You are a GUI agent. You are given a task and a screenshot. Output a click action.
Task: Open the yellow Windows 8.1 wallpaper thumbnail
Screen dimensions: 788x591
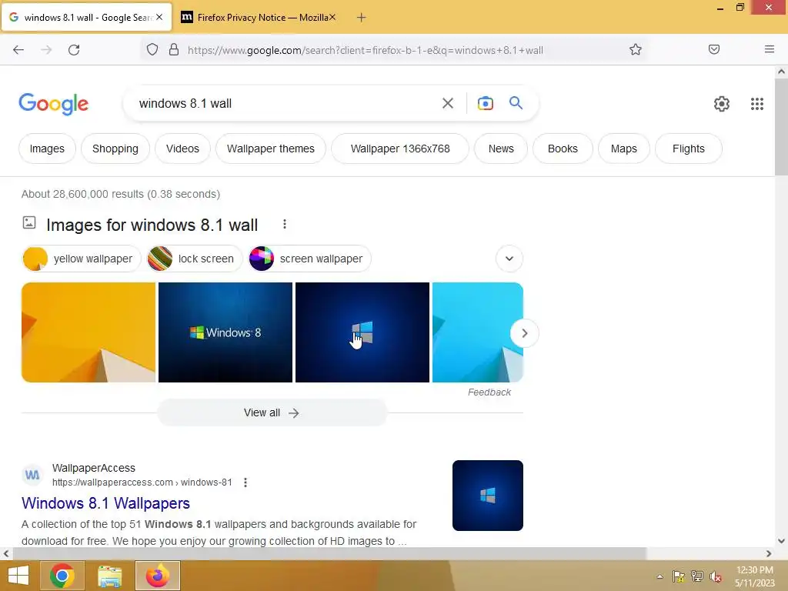[88, 332]
